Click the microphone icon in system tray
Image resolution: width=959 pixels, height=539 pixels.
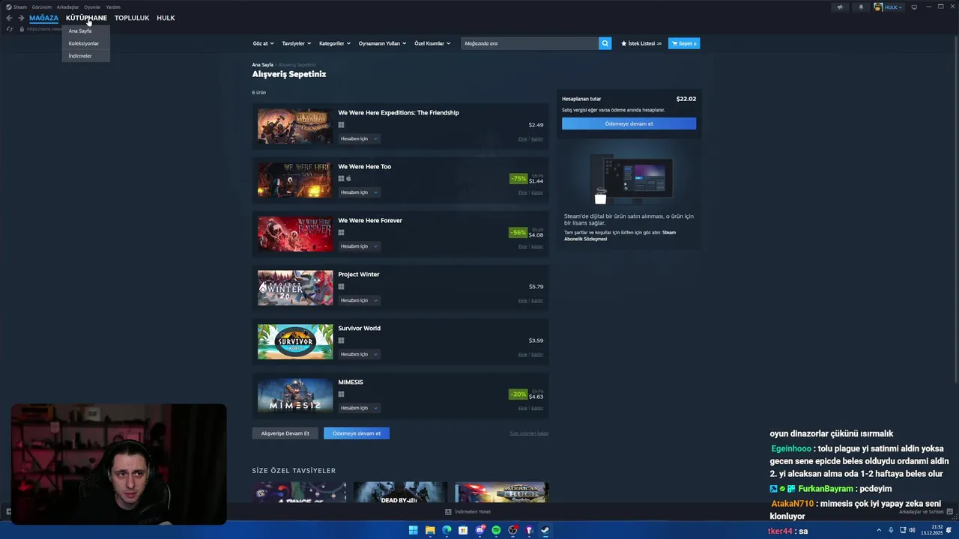click(x=891, y=531)
